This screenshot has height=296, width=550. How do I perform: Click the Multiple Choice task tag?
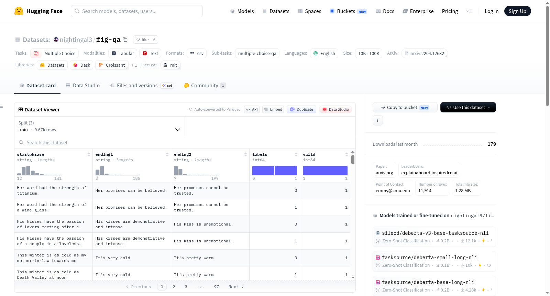55,53
